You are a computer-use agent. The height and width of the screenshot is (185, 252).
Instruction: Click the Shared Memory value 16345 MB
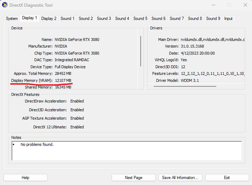pos(63,87)
